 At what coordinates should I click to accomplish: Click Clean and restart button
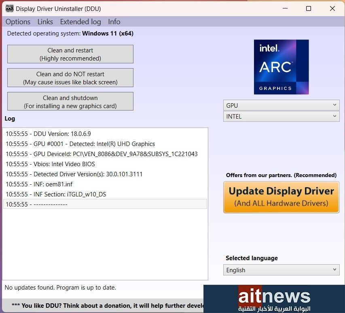[70, 54]
